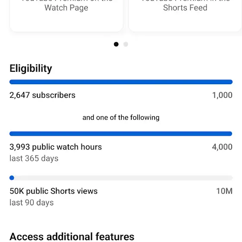Open the Shorts Feed card
Screen dimensions: 242x242
tap(185, 16)
